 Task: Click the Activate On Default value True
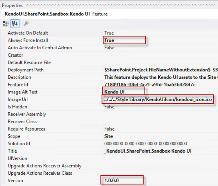tap(109, 33)
